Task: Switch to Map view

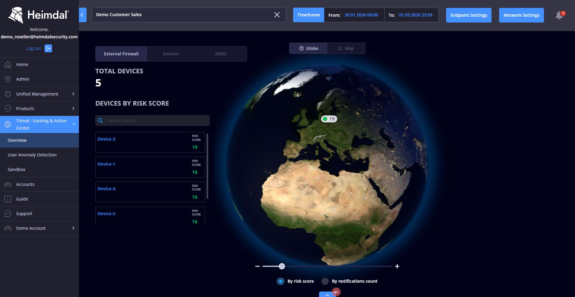Action: click(x=346, y=48)
